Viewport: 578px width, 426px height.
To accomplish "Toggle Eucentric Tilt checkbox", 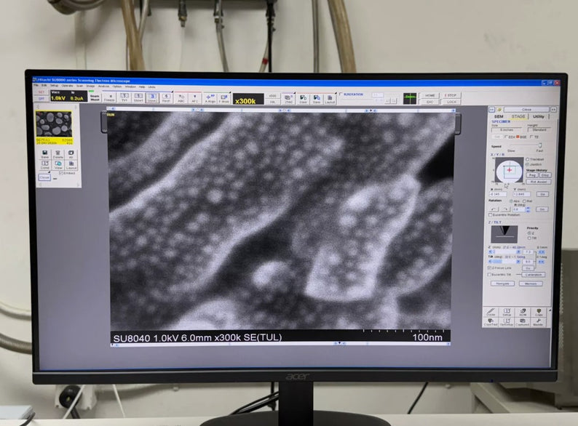I will pyautogui.click(x=489, y=274).
